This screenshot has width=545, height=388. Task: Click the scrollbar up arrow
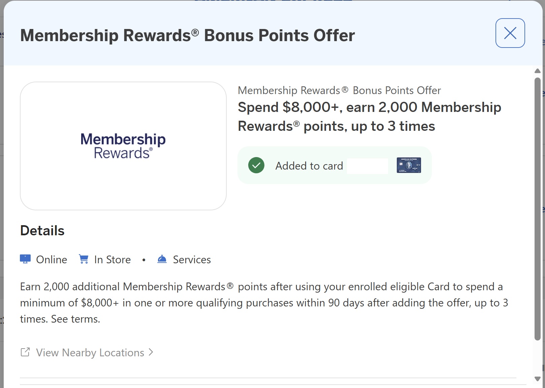tap(537, 71)
